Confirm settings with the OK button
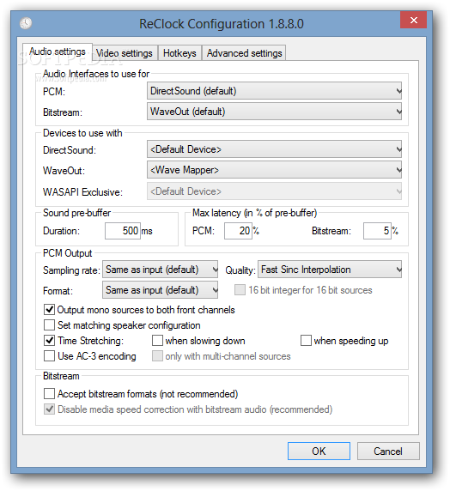This screenshot has height=491, width=450. pos(319,452)
